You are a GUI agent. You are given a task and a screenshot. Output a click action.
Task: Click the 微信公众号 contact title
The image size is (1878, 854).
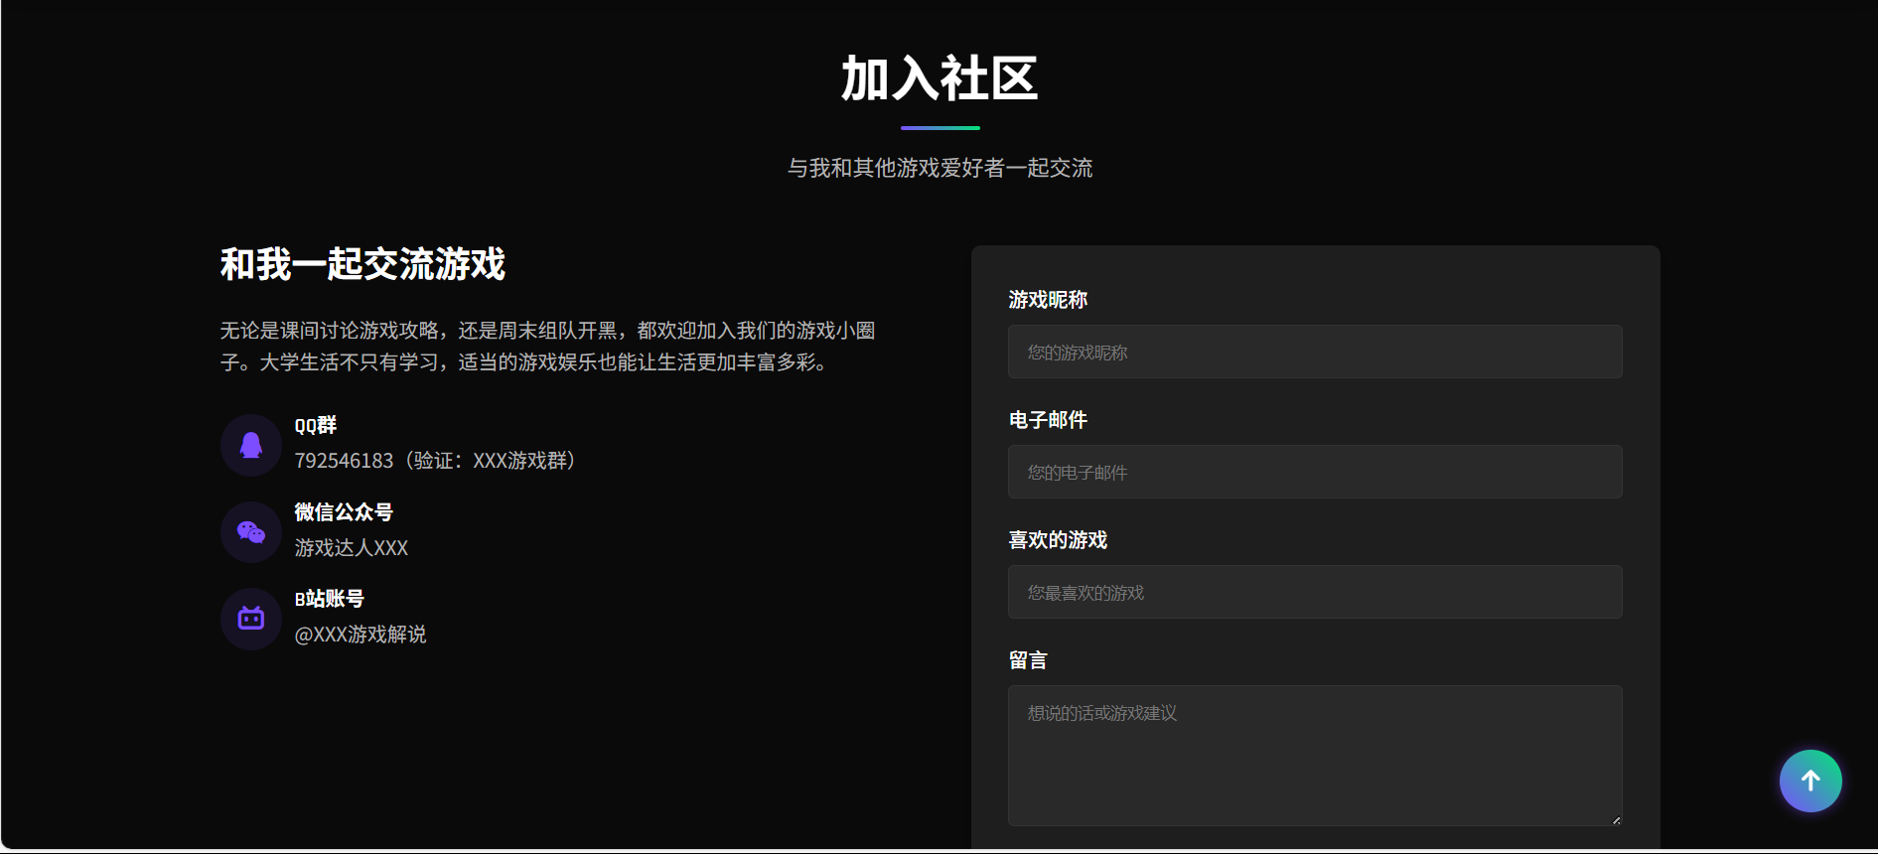pyautogui.click(x=344, y=512)
